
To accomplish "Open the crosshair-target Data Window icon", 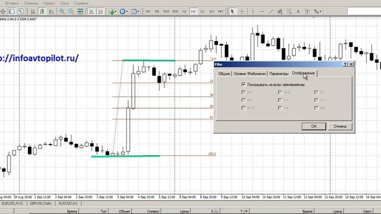I will click(2, 11).
